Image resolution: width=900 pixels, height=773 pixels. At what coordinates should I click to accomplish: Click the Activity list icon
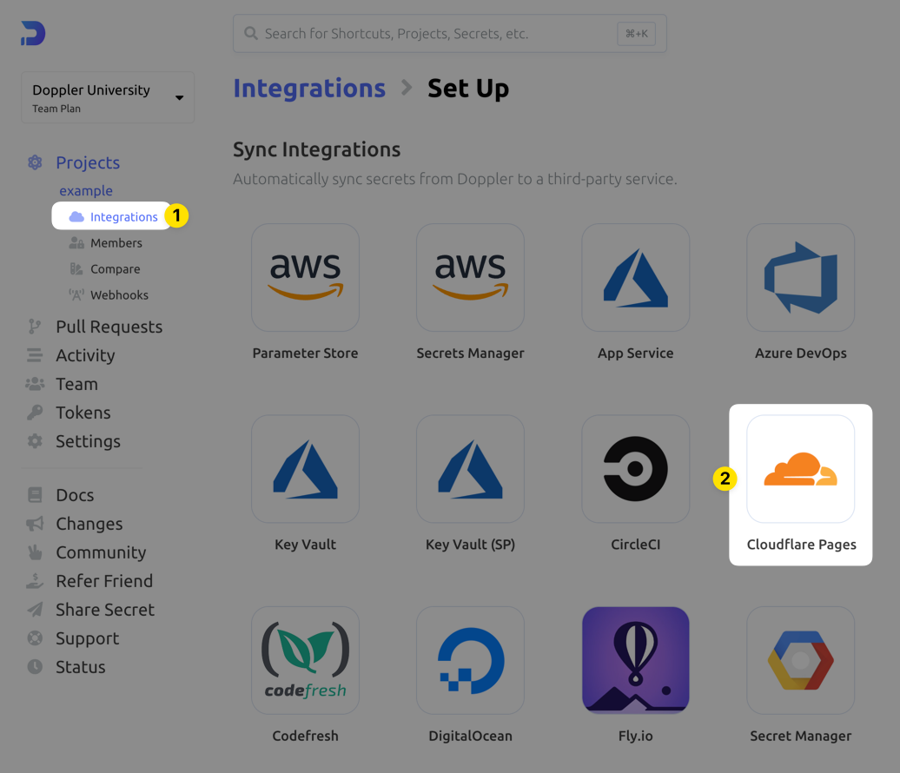pos(35,355)
